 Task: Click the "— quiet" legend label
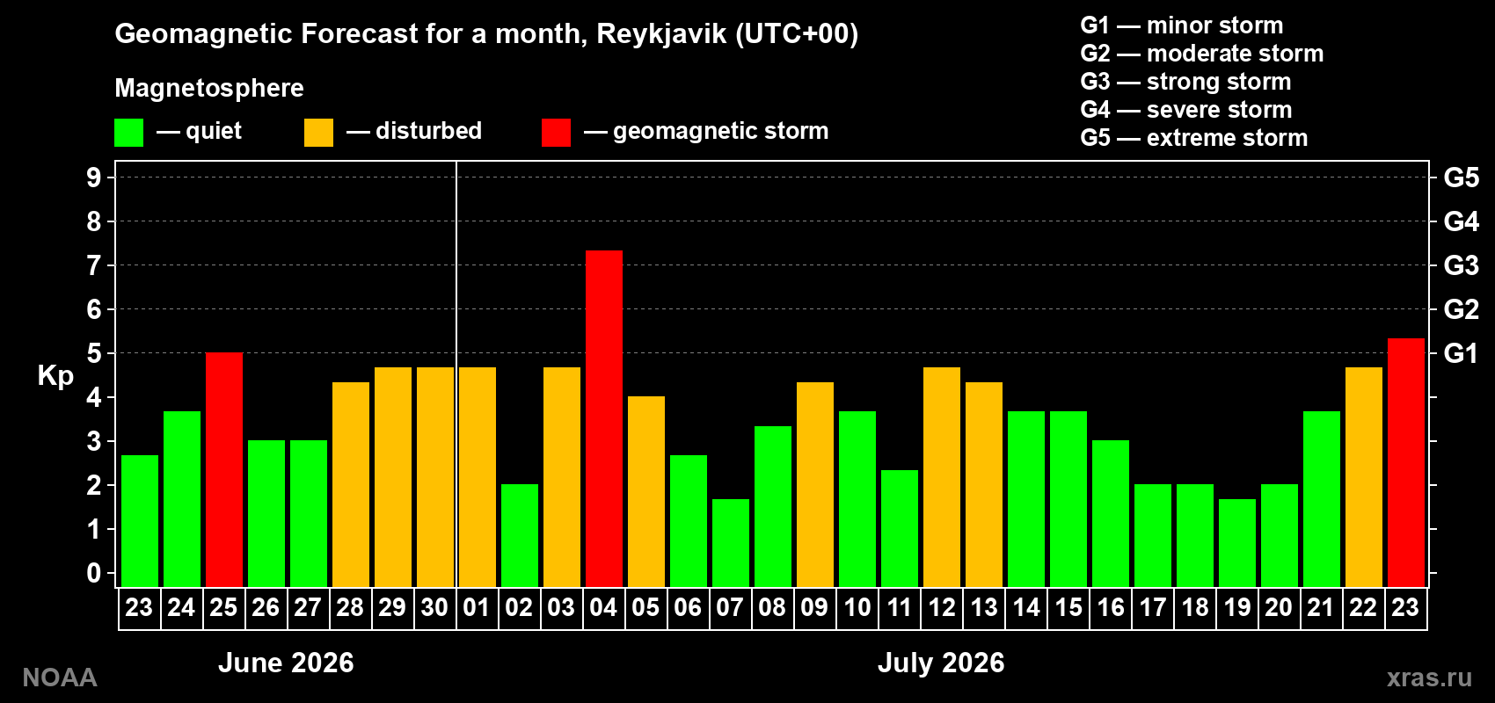click(199, 131)
